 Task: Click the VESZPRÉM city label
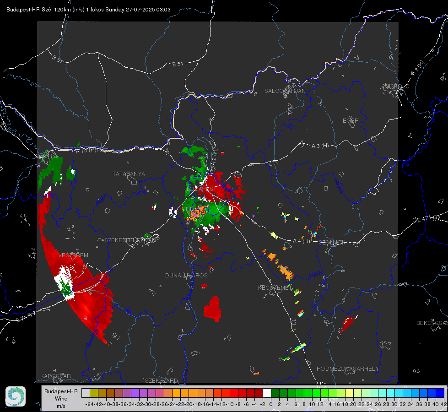[x=73, y=255]
